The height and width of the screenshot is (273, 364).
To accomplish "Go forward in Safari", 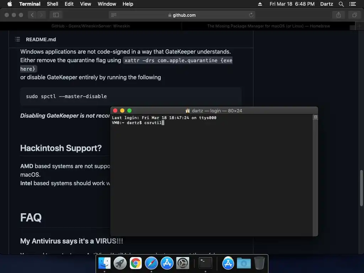I will point(41,15).
